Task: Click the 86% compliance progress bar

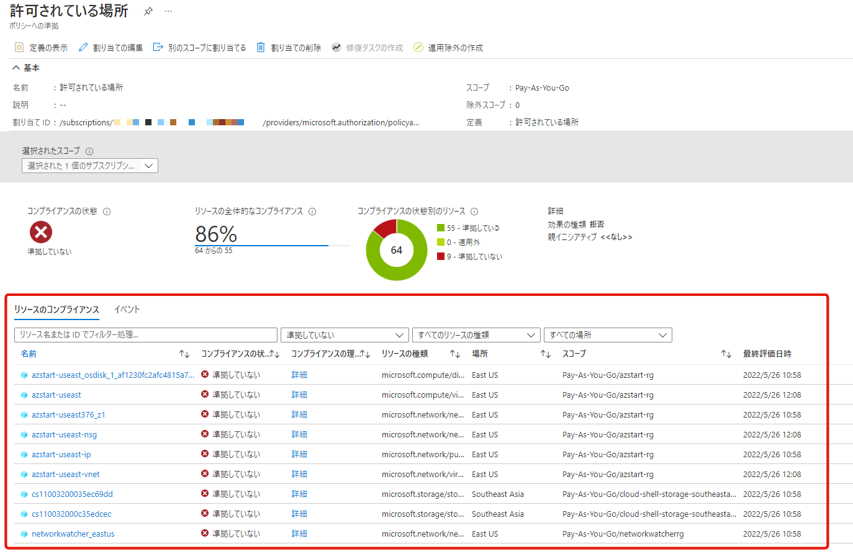Action: click(272, 246)
